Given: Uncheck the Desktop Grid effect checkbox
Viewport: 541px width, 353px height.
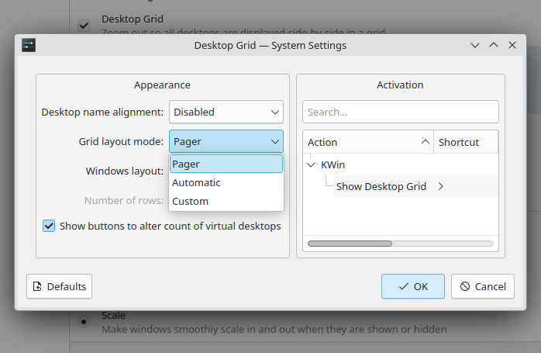Looking at the screenshot, I should [x=84, y=25].
